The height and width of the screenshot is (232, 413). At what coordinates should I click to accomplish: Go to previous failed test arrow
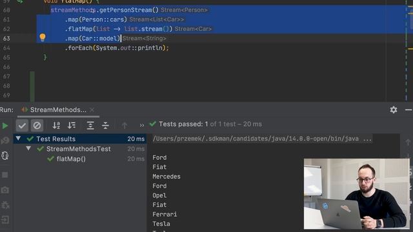click(125, 126)
